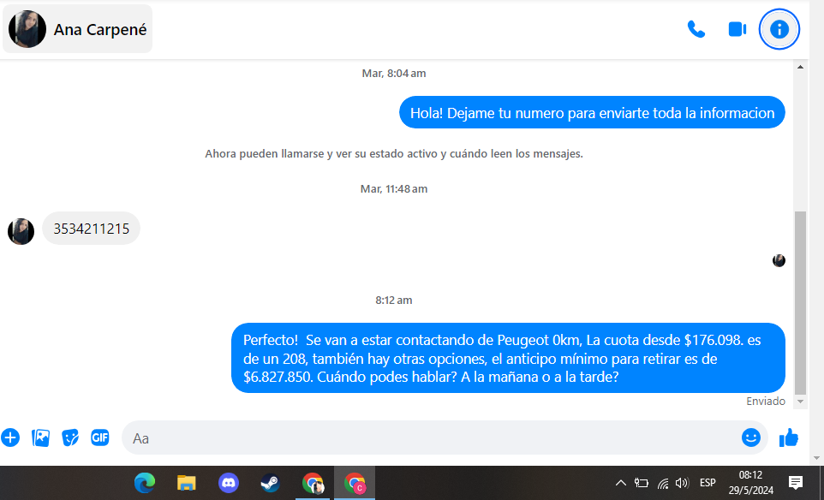824x500 pixels.
Task: Open conversation information panel
Action: point(779,29)
